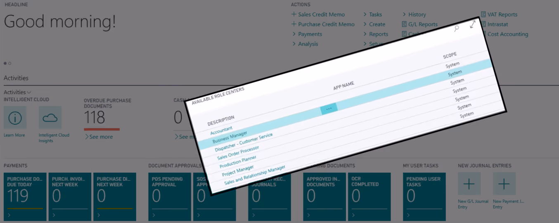Choose the Project Manager role center
This screenshot has width=559, height=223.
point(237,171)
